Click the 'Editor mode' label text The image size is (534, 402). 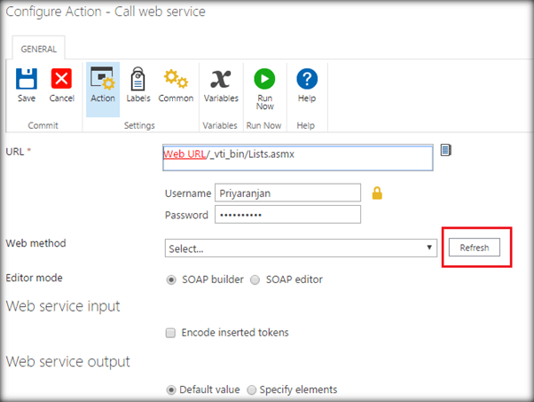pos(34,278)
